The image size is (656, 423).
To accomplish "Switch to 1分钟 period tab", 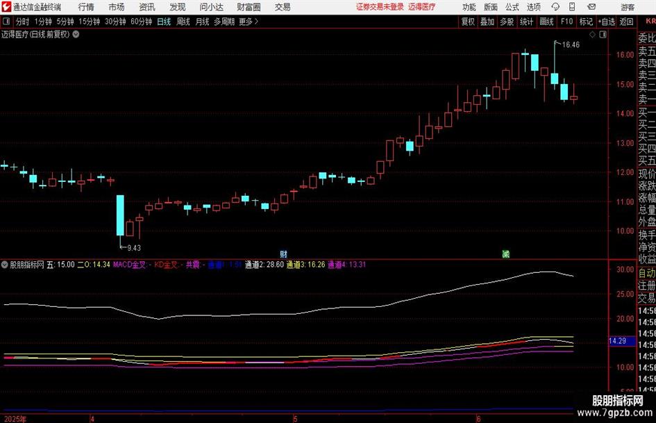I will click(x=43, y=22).
